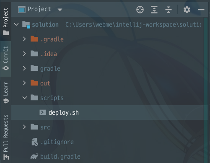The width and height of the screenshot is (210, 163).
Task: Click the Expand All icon in toolbar
Action: coord(154,10)
